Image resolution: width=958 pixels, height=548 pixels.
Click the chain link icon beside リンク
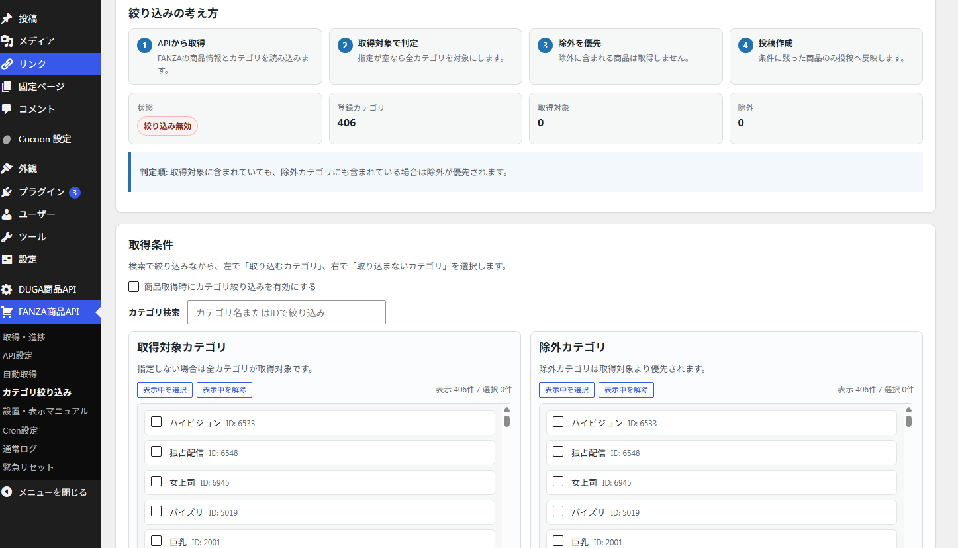click(7, 64)
